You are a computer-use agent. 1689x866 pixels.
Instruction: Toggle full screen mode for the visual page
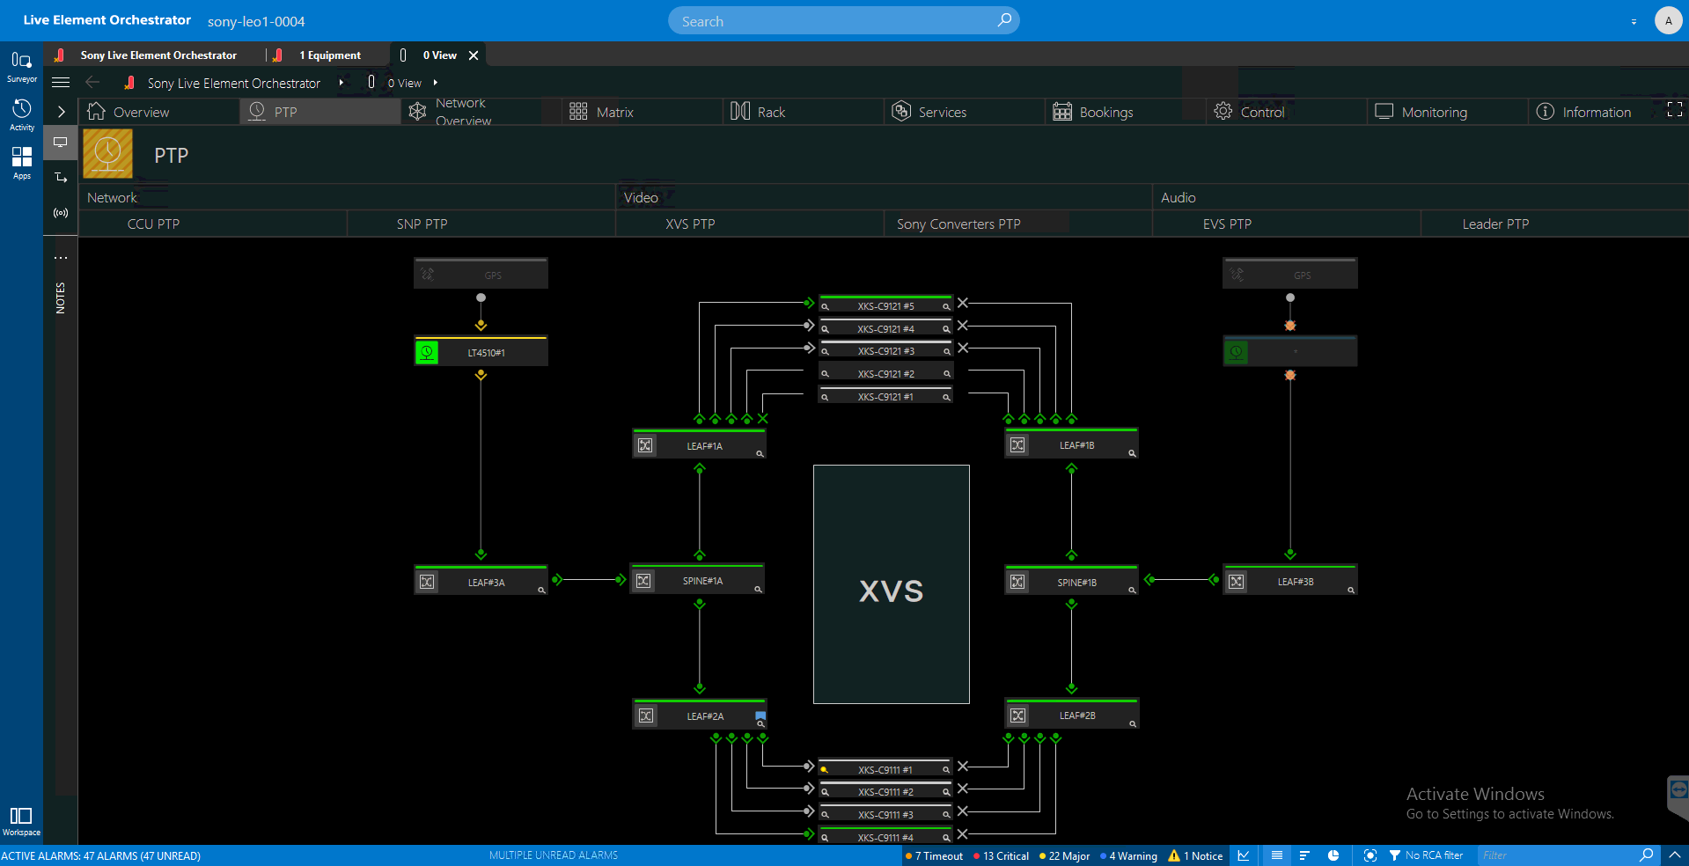click(x=1675, y=110)
